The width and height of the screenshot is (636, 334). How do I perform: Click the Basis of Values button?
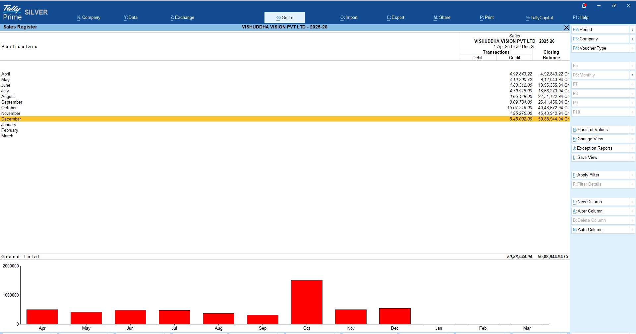(600, 130)
